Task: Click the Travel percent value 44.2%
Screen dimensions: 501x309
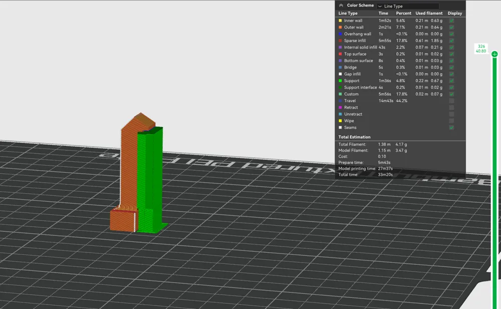Action: [x=402, y=101]
